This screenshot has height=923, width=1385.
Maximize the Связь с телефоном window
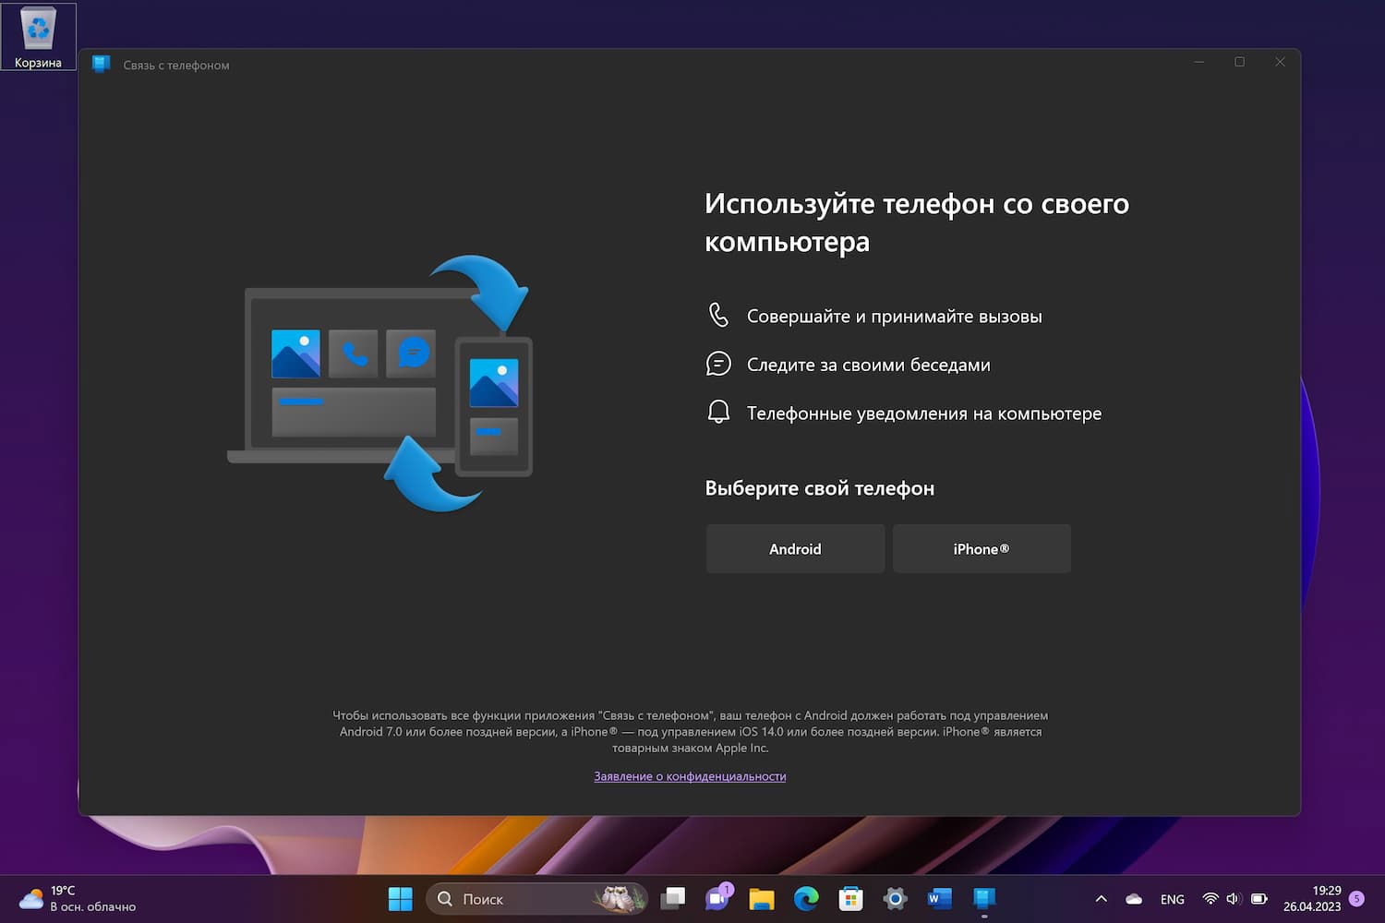pyautogui.click(x=1240, y=62)
